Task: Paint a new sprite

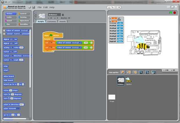Action: click(x=123, y=72)
